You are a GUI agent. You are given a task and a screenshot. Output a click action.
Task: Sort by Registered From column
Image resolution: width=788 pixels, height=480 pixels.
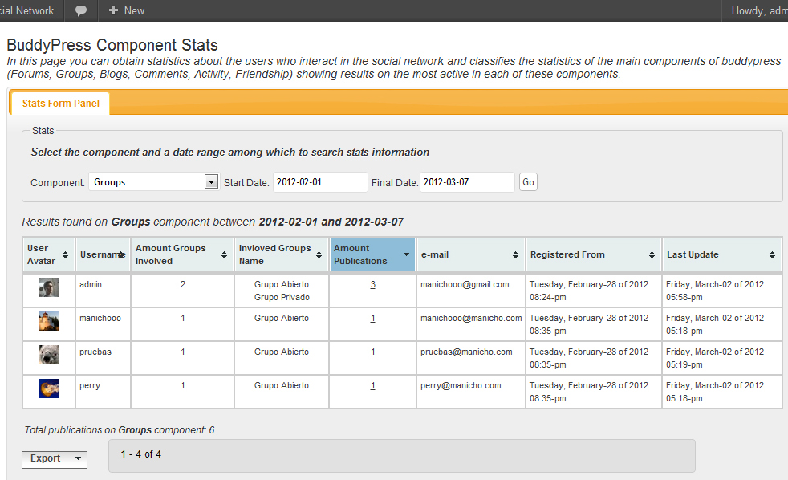click(593, 254)
